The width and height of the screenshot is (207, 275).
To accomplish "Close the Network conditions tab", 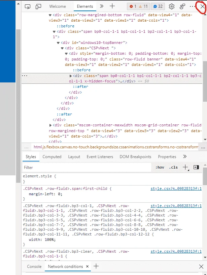I will (87, 267).
